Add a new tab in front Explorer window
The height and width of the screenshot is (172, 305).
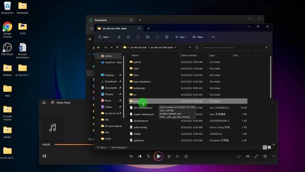tap(148, 29)
